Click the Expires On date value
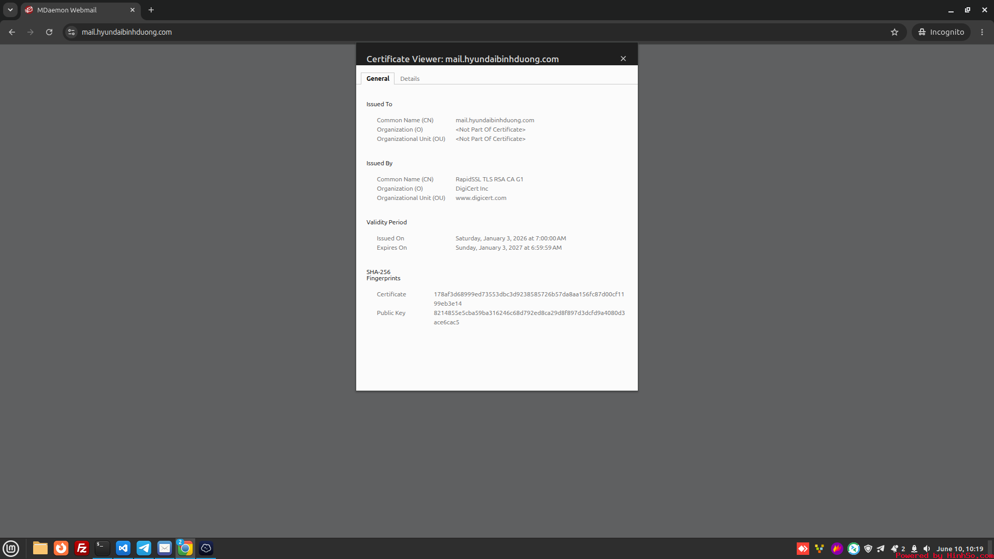The width and height of the screenshot is (994, 559). (508, 248)
